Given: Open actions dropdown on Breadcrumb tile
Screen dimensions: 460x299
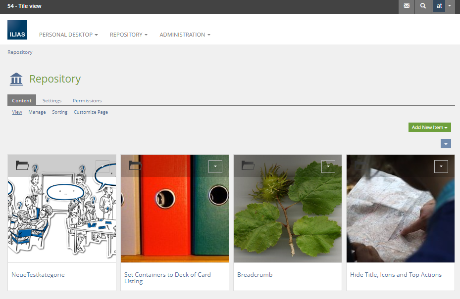Looking at the screenshot, I should tap(328, 167).
